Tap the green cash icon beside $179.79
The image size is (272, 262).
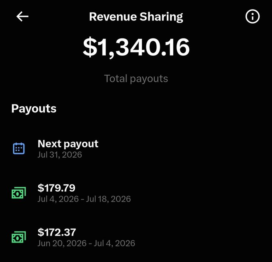pos(19,193)
